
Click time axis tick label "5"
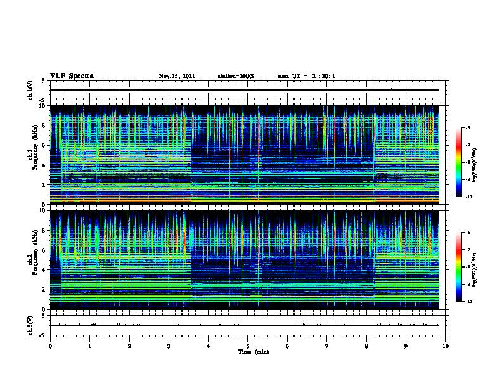point(248,346)
